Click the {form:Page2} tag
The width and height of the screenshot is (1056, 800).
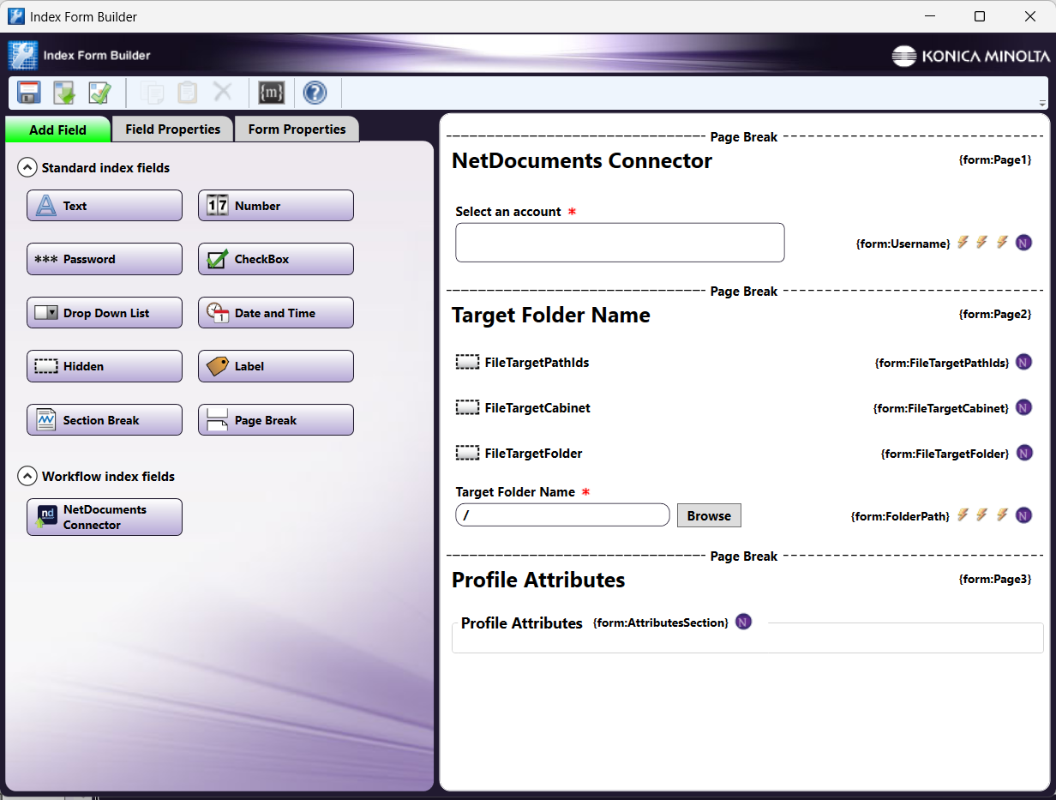[995, 314]
